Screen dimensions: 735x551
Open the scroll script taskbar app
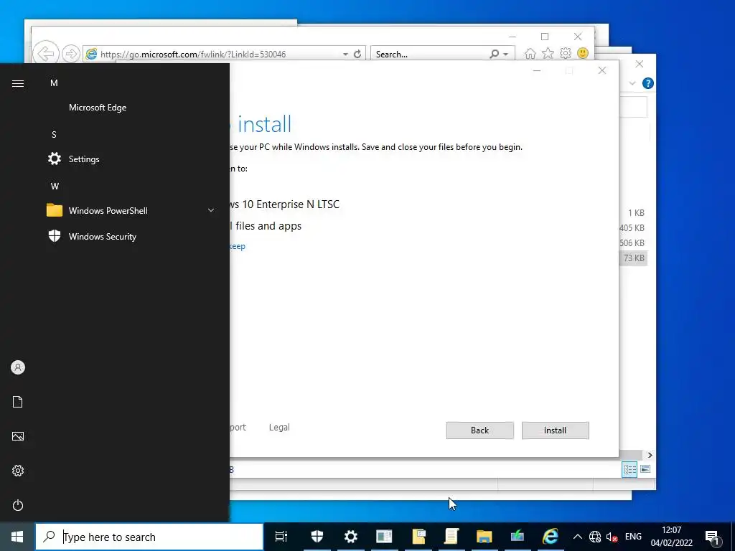pyautogui.click(x=451, y=537)
